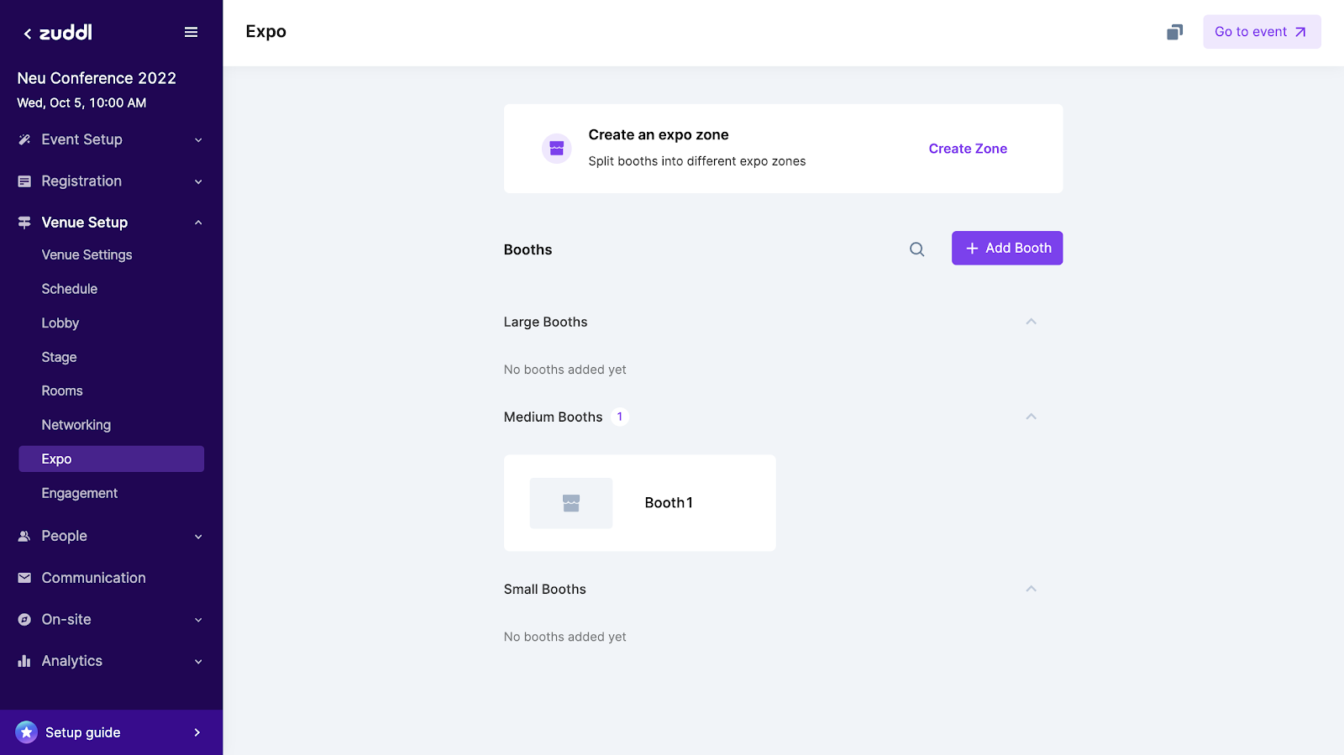Click the back arrow beside zuddl logo
The height and width of the screenshot is (755, 1344).
(28, 34)
